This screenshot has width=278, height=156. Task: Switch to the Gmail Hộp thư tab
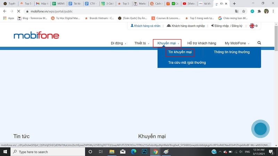(x=42, y=3)
